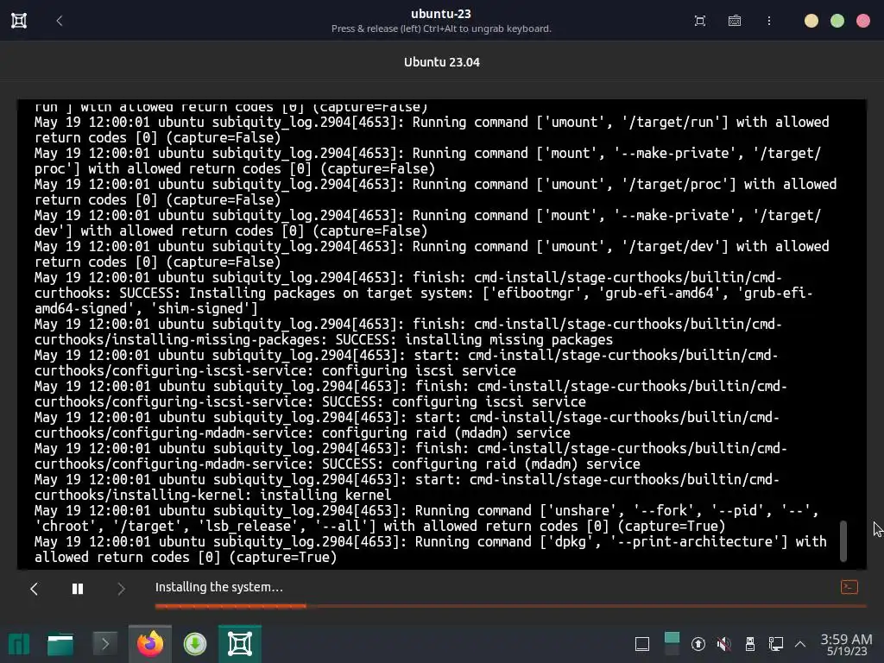Image resolution: width=884 pixels, height=663 pixels.
Task: Open the file manager from the taskbar
Action: [60, 644]
